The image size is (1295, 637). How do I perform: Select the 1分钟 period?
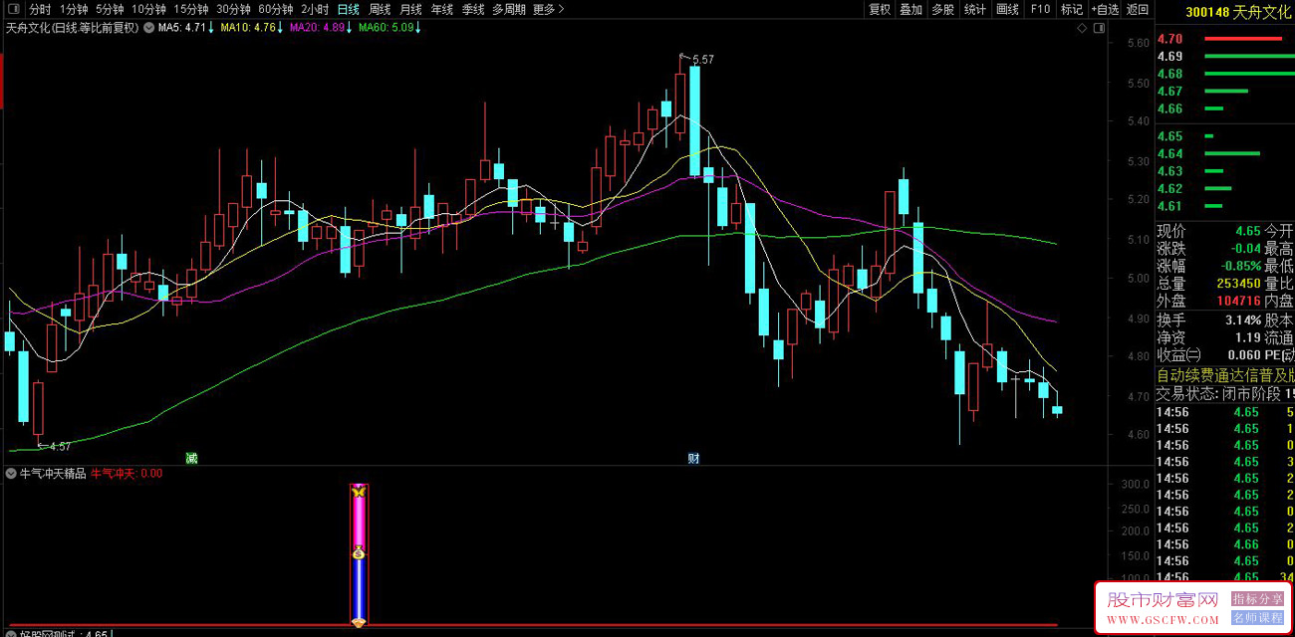point(75,9)
